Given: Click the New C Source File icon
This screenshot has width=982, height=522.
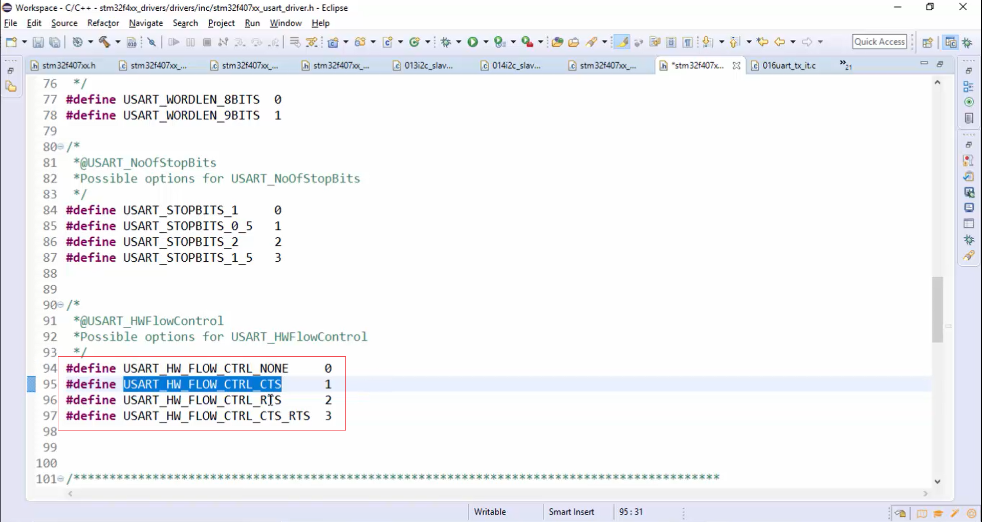Looking at the screenshot, I should tap(387, 42).
